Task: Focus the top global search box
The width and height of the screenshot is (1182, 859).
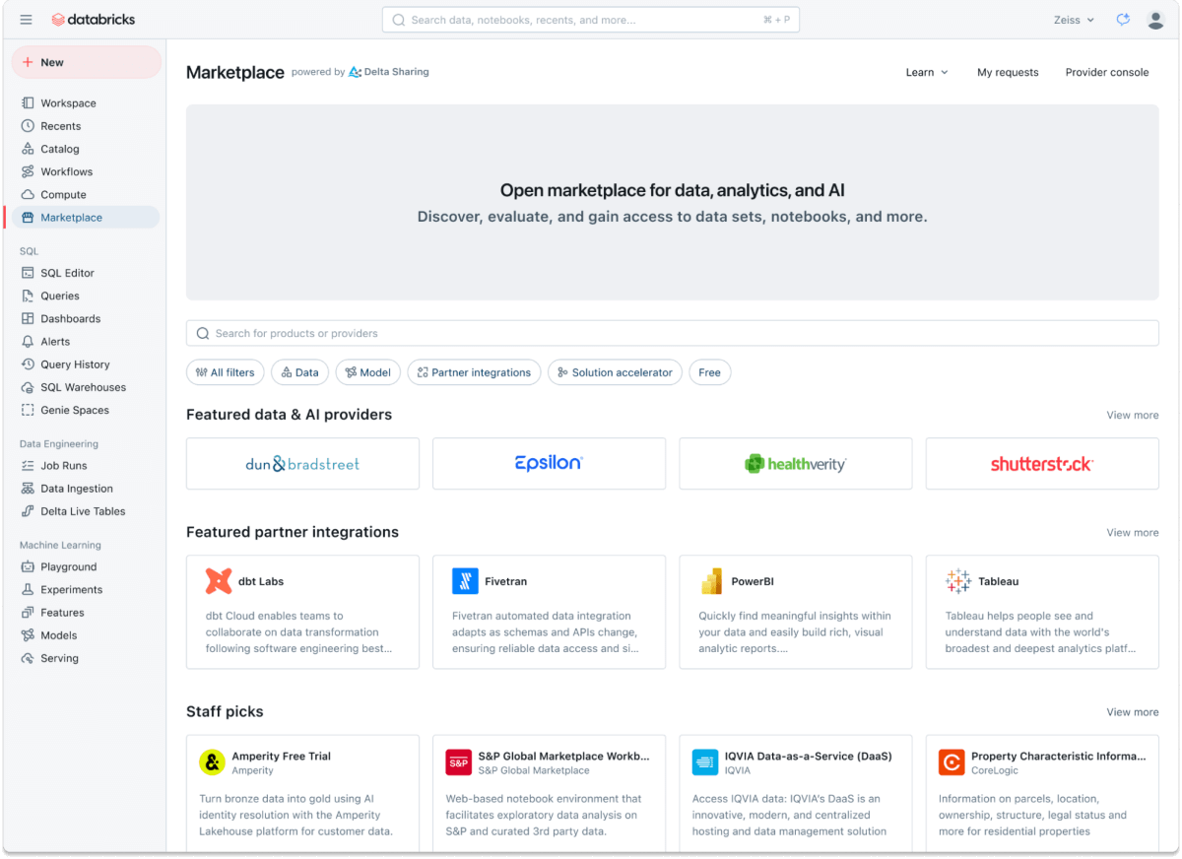Action: coord(590,20)
